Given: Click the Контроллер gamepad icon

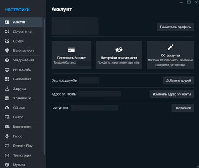Looking at the screenshot, I should [x=7, y=127].
